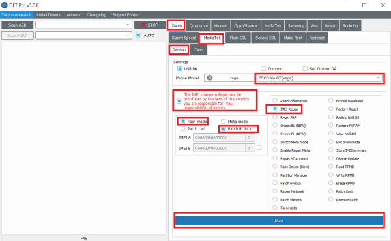The width and height of the screenshot is (391, 241).
Task: Select IMEI Repair radio option
Action: (275, 109)
